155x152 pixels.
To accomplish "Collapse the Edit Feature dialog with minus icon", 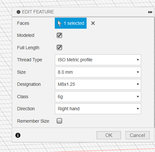I will [x=19, y=12].
